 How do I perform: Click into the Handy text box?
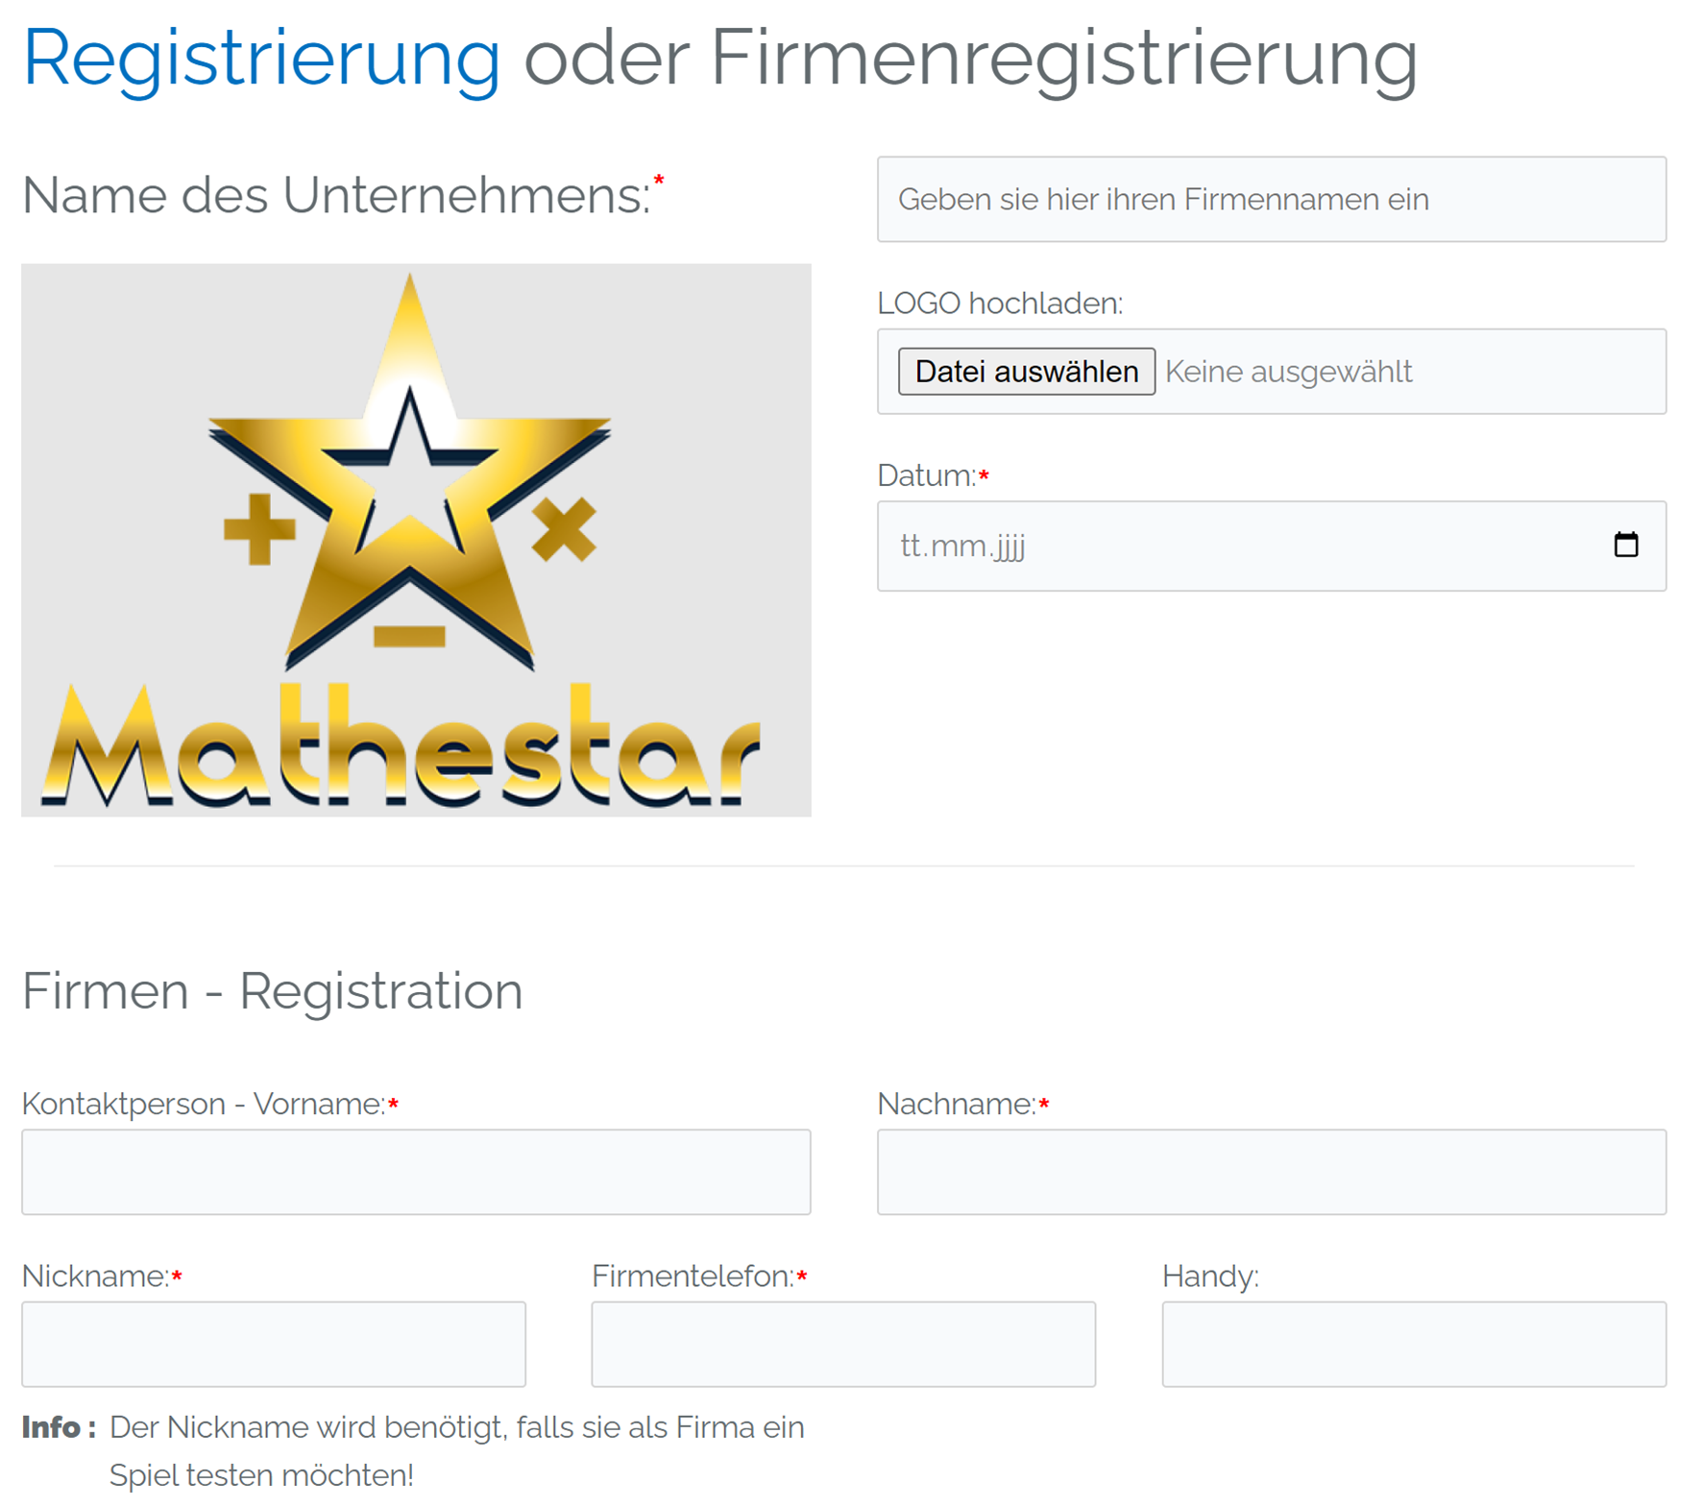[1413, 1344]
